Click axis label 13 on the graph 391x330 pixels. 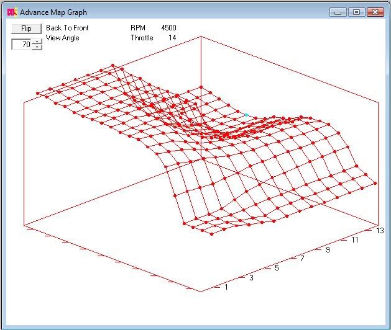[x=380, y=231]
